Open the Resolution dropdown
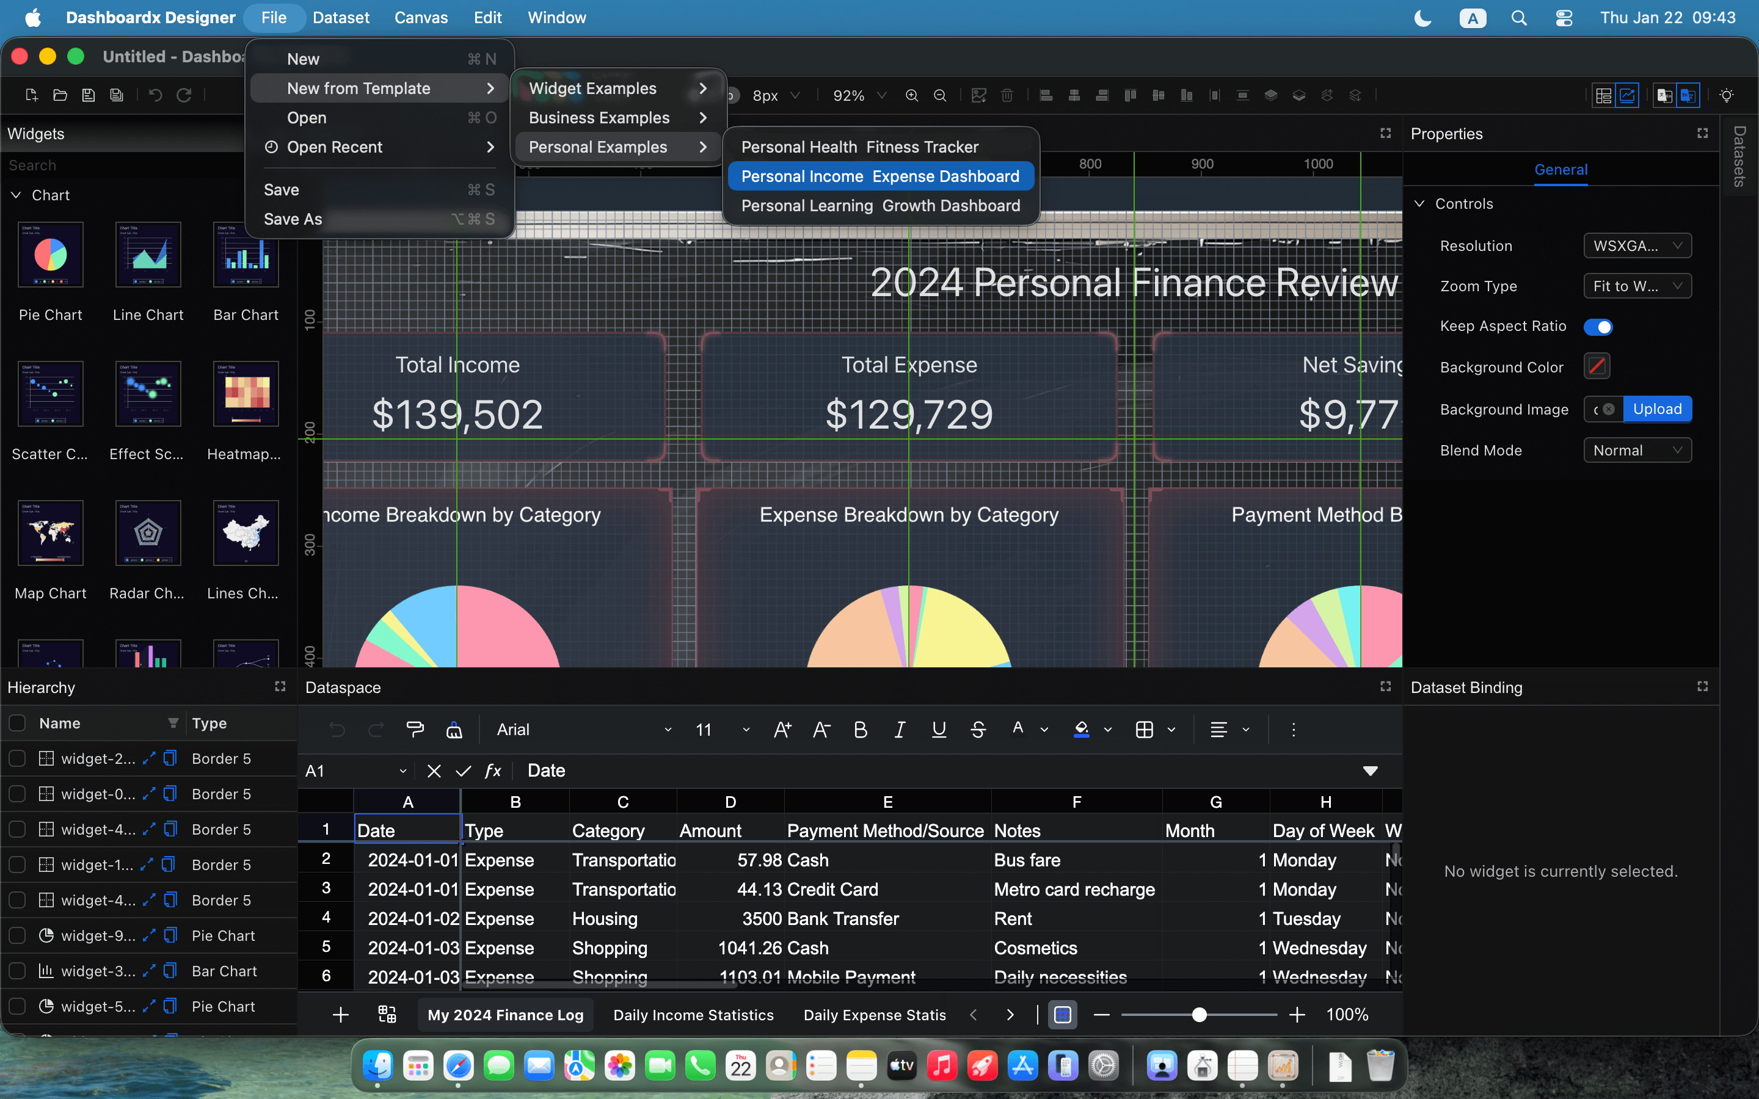The image size is (1759, 1099). pos(1637,245)
